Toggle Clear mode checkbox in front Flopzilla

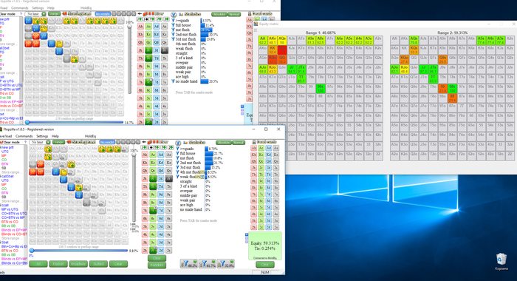point(2,142)
